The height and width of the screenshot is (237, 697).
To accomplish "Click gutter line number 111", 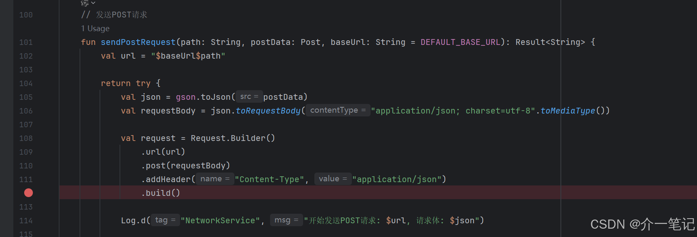I will coord(26,180).
